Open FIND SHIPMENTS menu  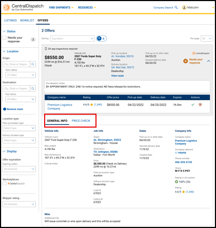[x=61, y=8]
